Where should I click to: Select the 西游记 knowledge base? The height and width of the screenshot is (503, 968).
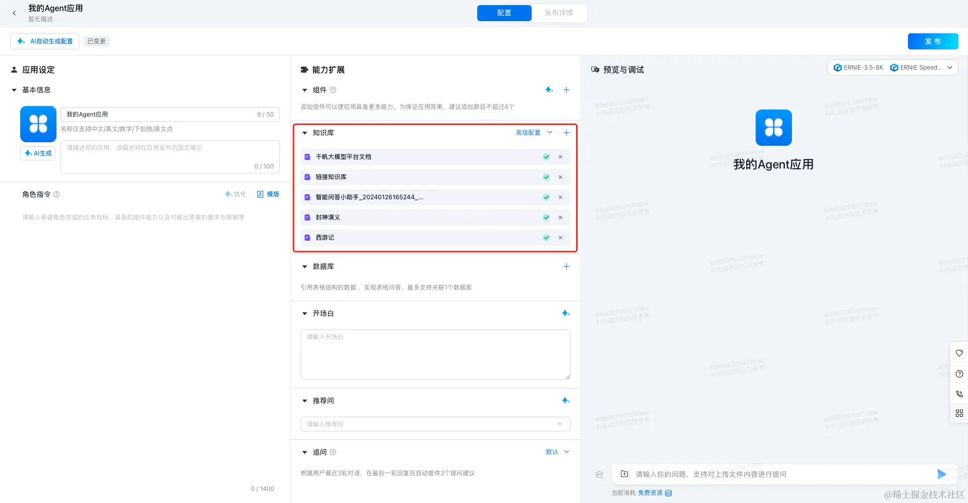point(435,238)
